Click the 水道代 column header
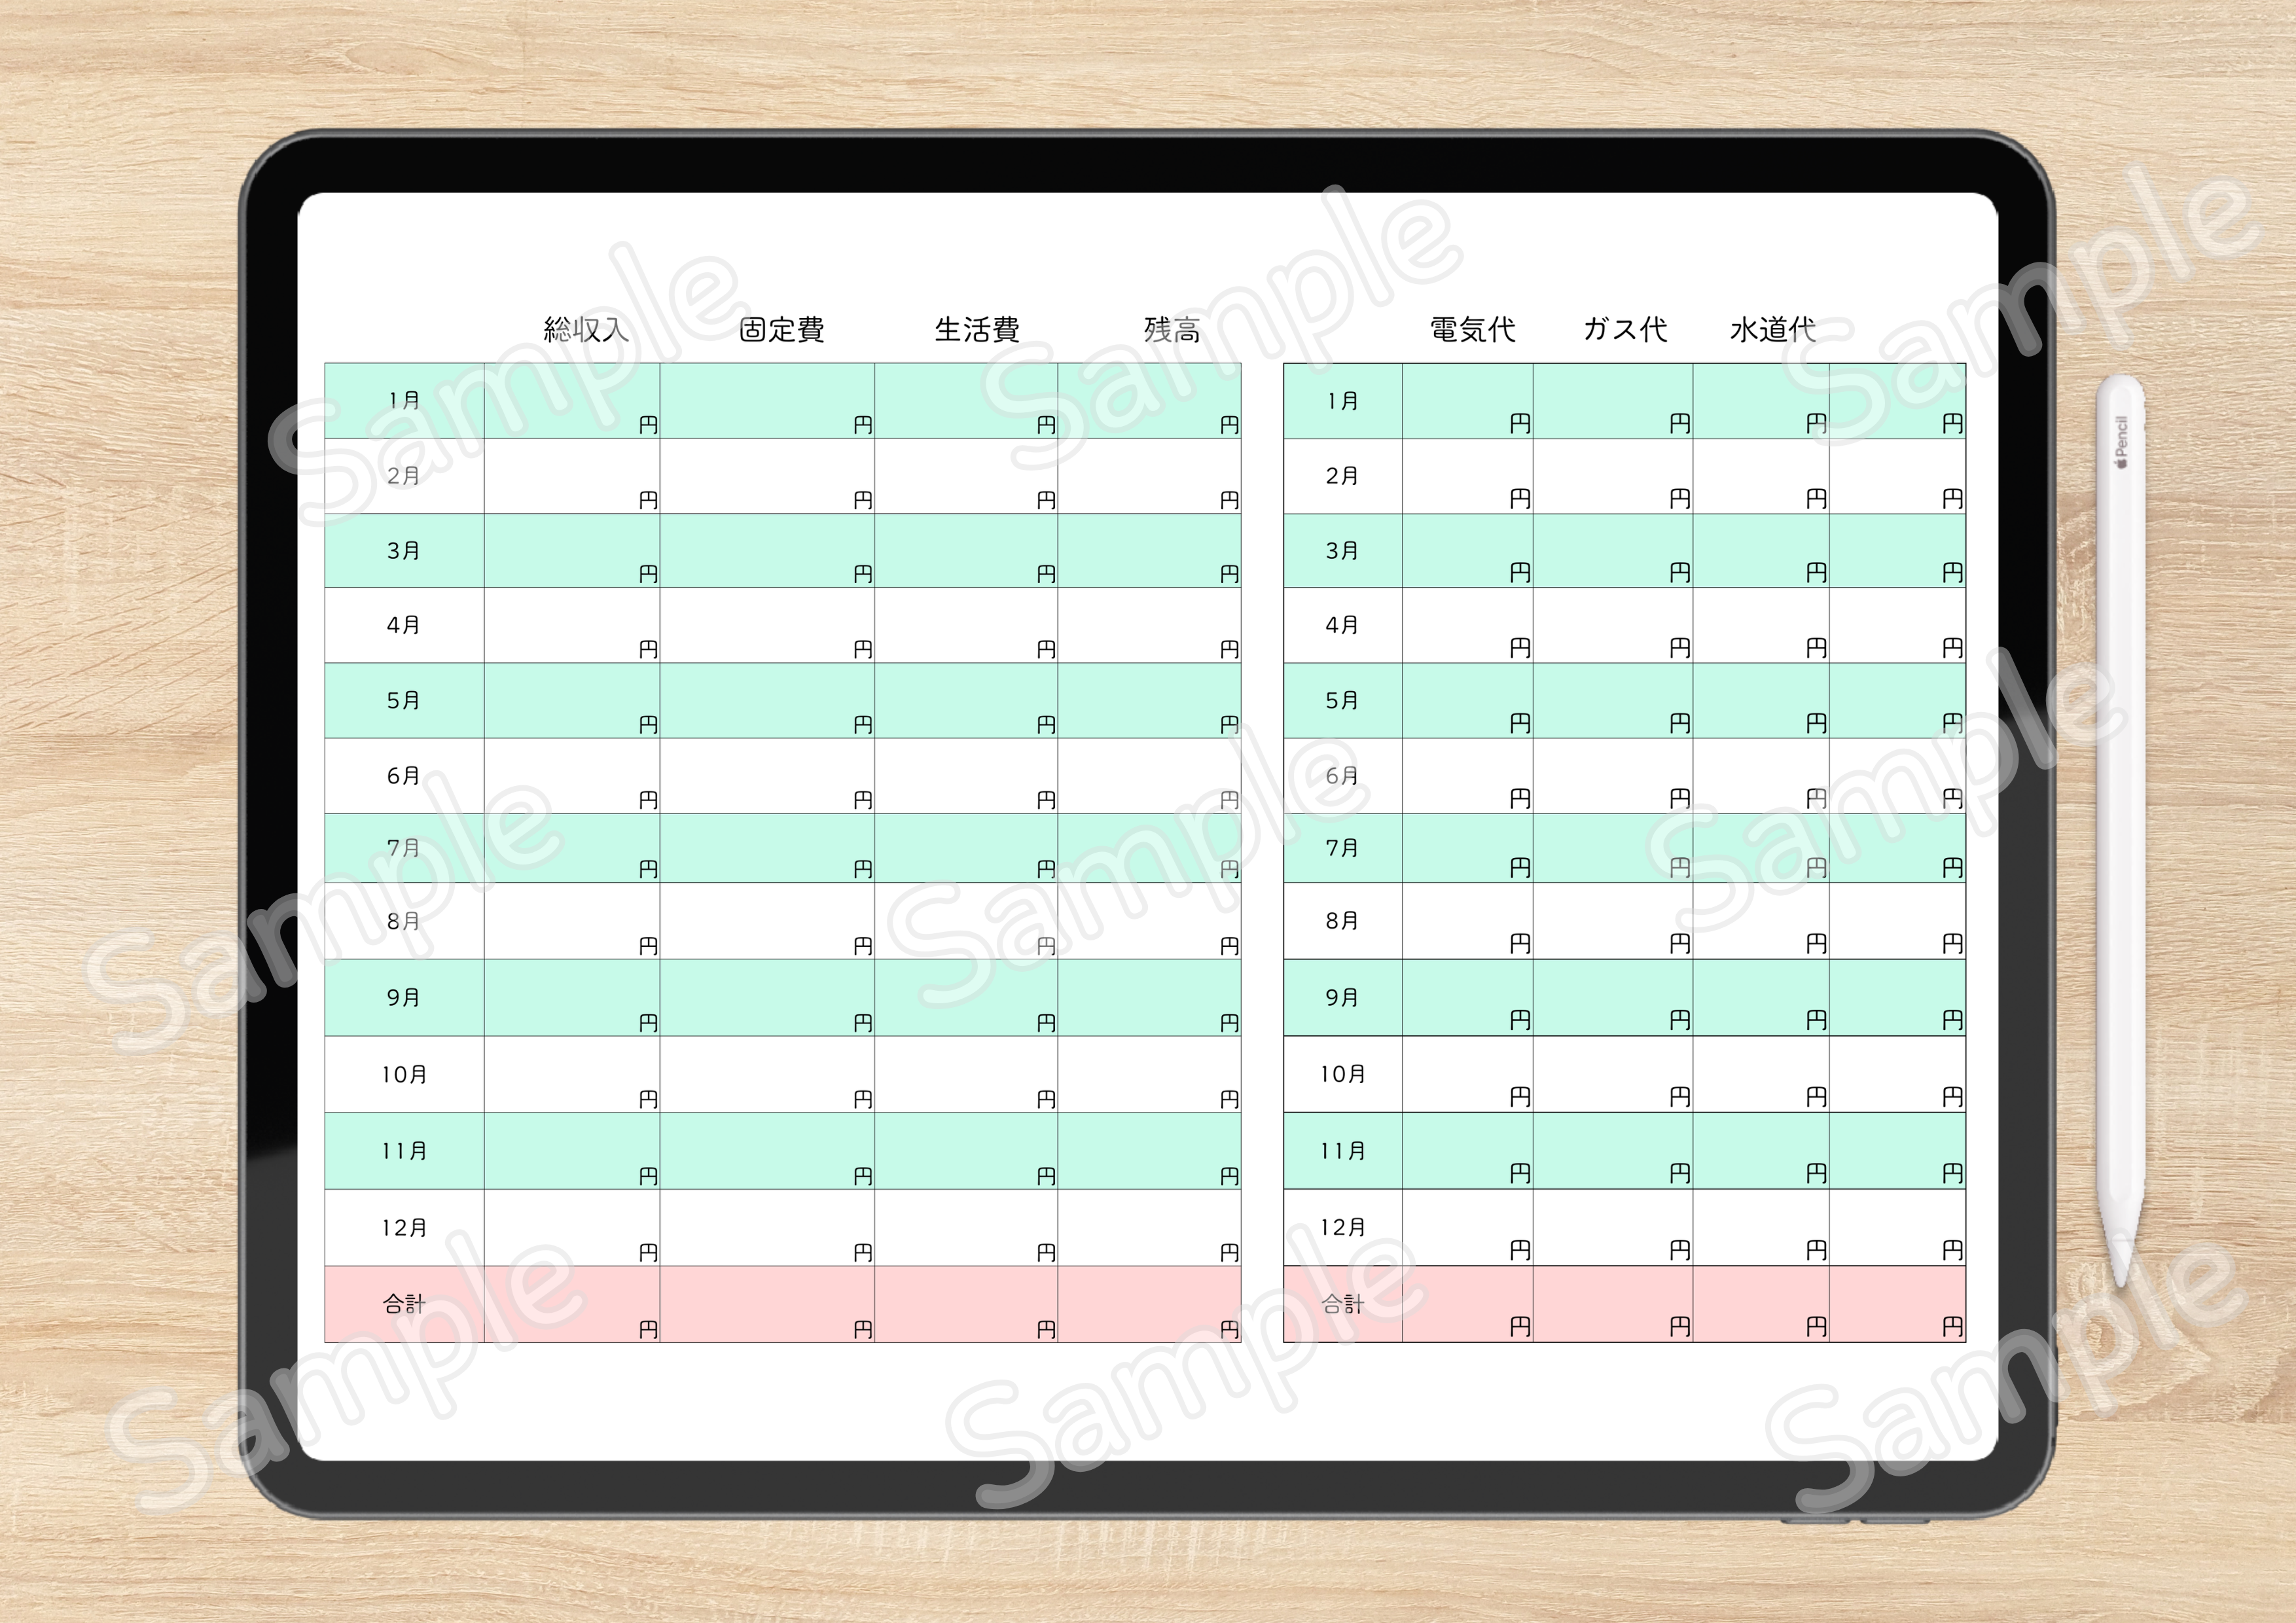This screenshot has height=1623, width=2296. coord(1773,329)
